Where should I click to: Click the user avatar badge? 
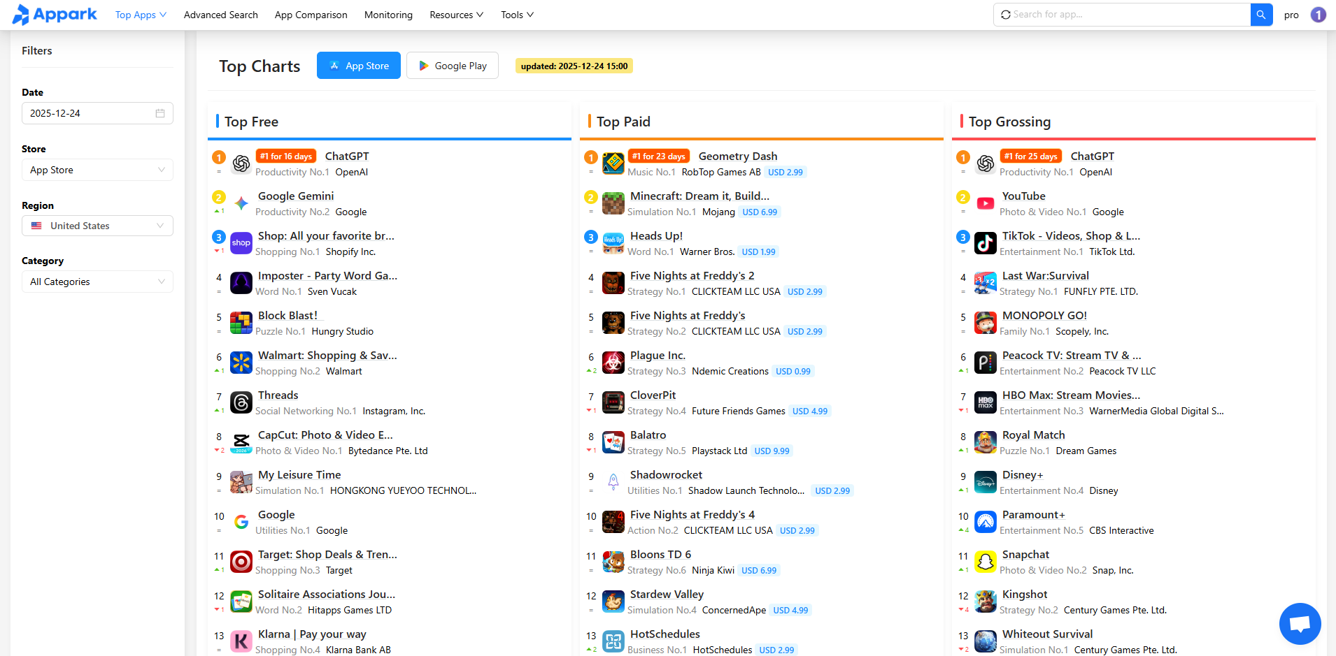pos(1318,15)
